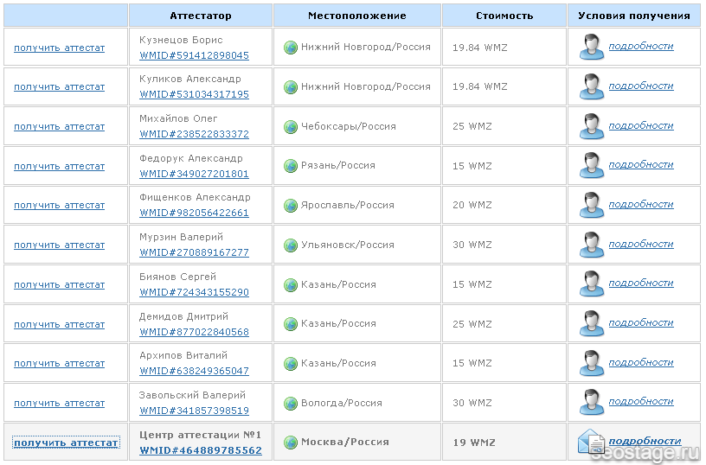Click the Условия получения column header
Image resolution: width=706 pixels, height=465 pixels.
[x=634, y=16]
